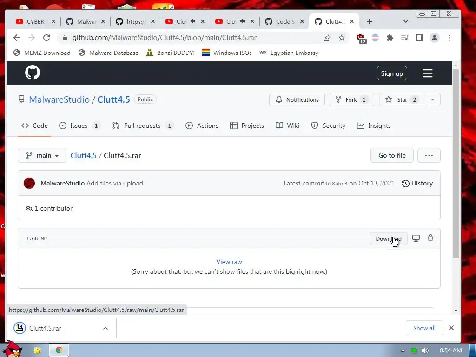Click Show all downloads
This screenshot has width=476, height=357.
[x=424, y=328]
